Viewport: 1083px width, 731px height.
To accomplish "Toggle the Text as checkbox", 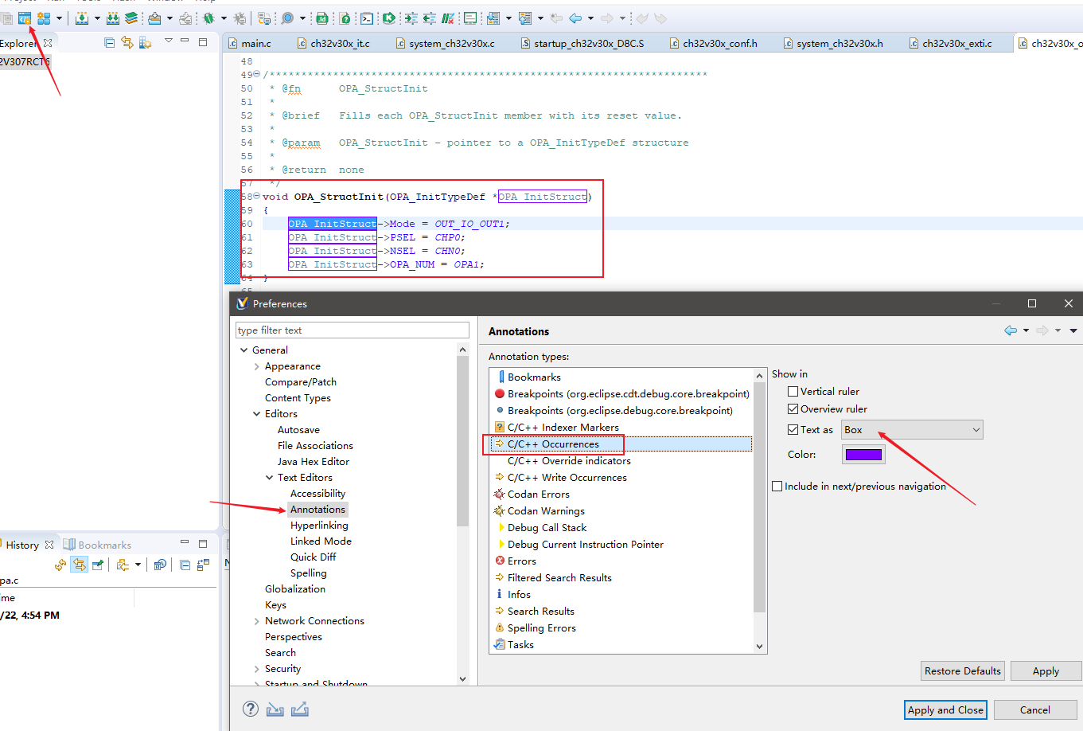I will click(x=793, y=429).
